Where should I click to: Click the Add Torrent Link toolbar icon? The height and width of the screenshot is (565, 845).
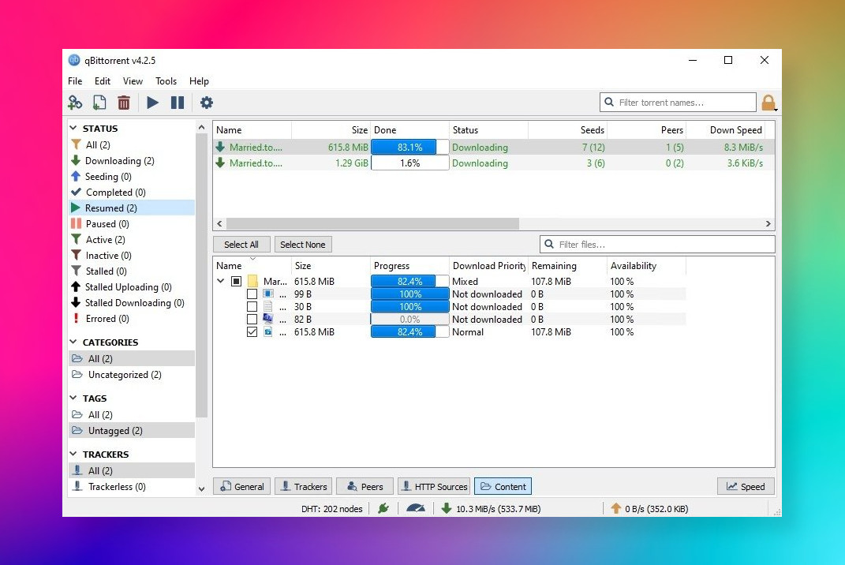[75, 103]
